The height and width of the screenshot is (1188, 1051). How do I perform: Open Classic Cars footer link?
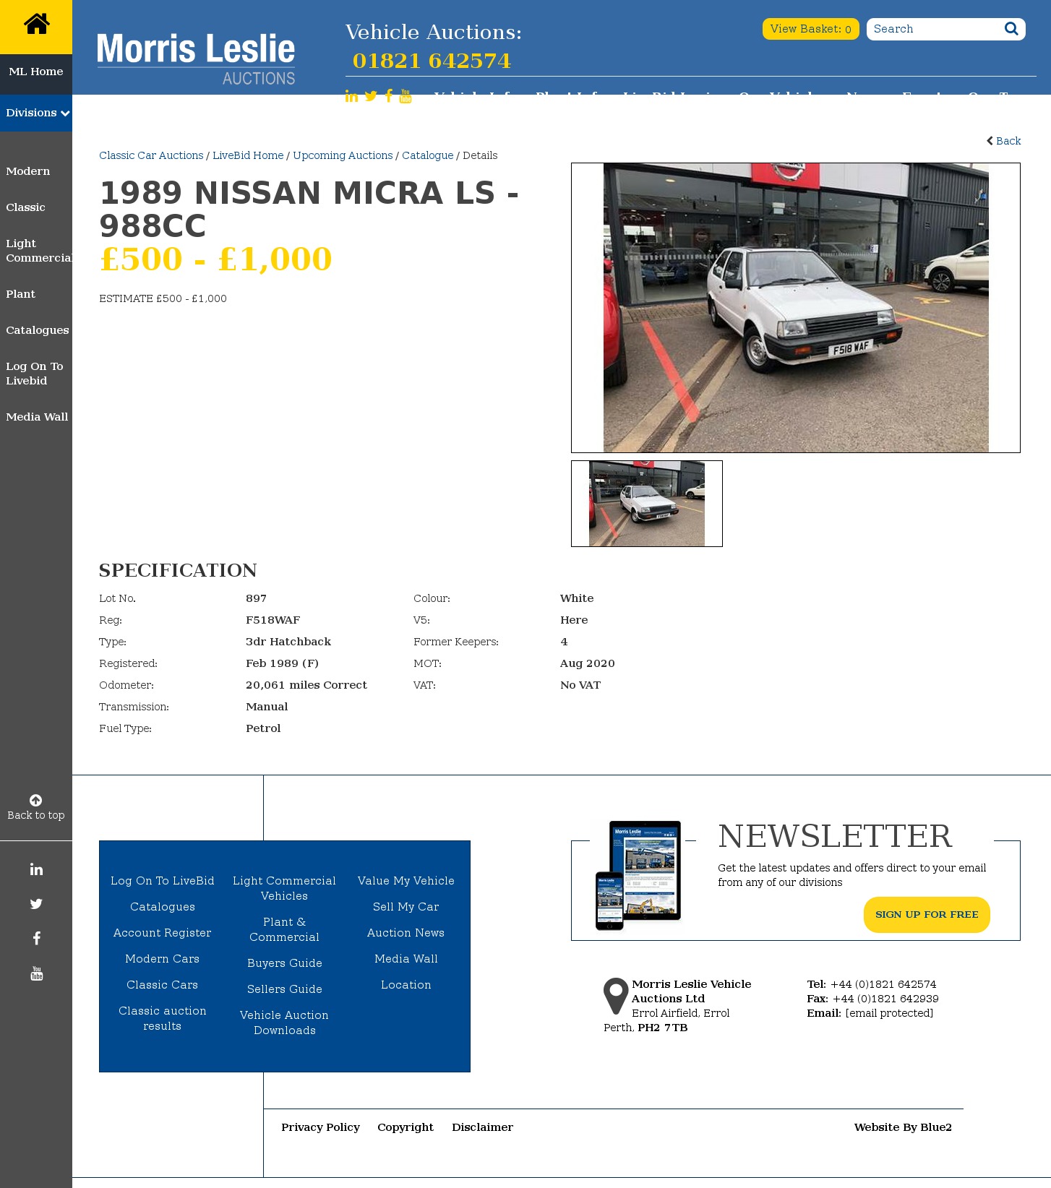pos(163,985)
